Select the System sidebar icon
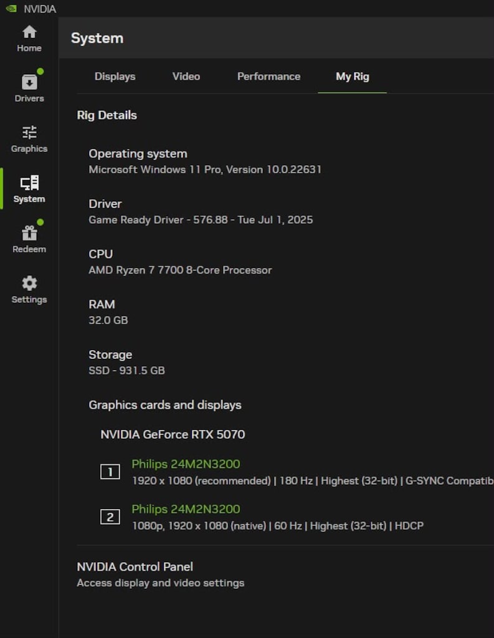This screenshot has width=494, height=638. pyautogui.click(x=29, y=189)
